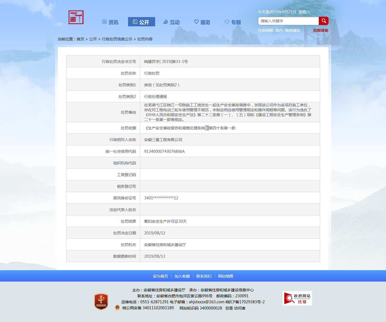Click the 处罚事由 description paragraph
The width and height of the screenshot is (386, 322).
(x=228, y=112)
